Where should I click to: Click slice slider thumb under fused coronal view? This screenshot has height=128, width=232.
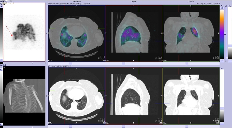(187, 63)
